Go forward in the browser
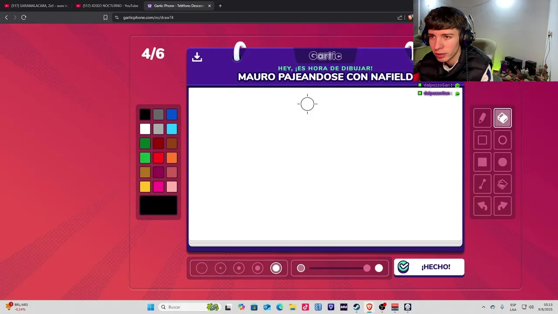This screenshot has width=558, height=314. pos(15,17)
